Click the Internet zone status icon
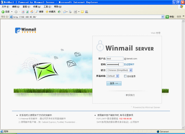Image resolution: width=185 pixels, height=134 pixels. click(158, 132)
